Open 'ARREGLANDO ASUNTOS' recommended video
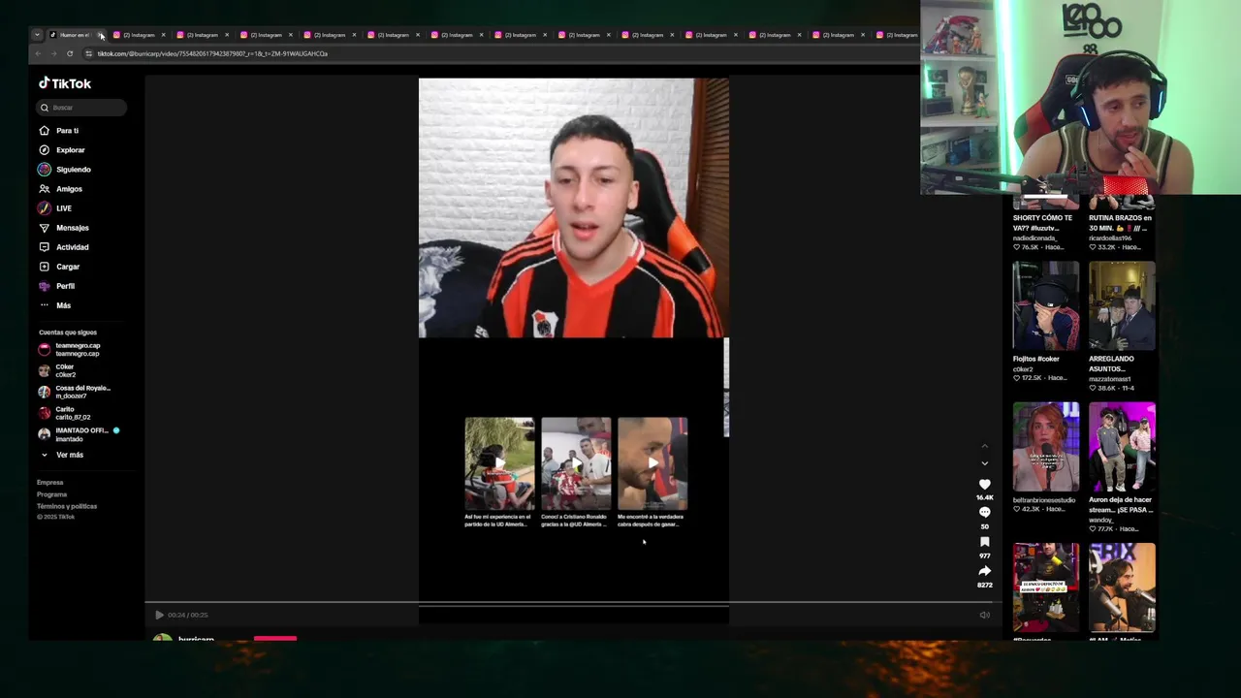Image resolution: width=1241 pixels, height=698 pixels. [1122, 305]
